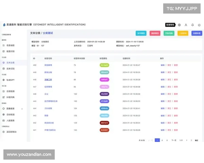Click the page jump number field

187,140
